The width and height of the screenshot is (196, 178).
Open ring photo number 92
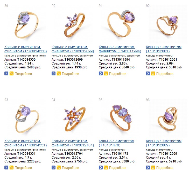click(x=168, y=24)
